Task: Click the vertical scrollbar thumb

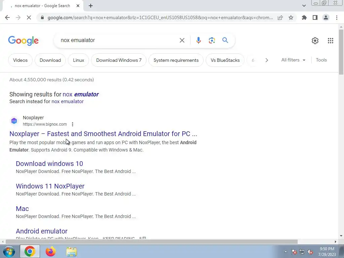Action: (341, 51)
